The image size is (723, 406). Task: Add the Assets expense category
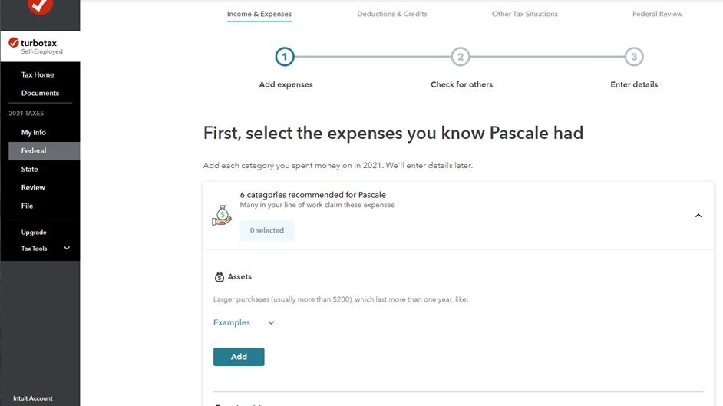tap(239, 357)
